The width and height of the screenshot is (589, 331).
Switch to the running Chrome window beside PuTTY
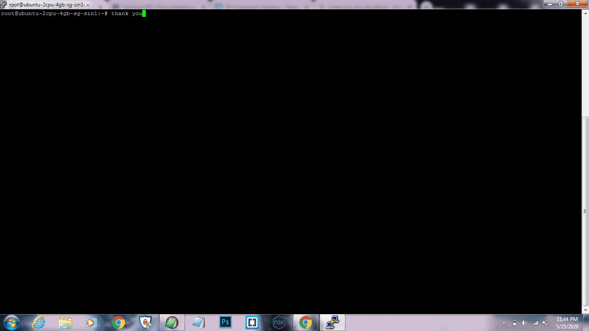pyautogui.click(x=306, y=322)
